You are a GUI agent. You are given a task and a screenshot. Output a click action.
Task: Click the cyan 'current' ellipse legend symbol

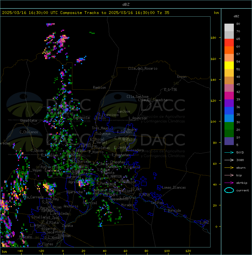click(x=229, y=190)
